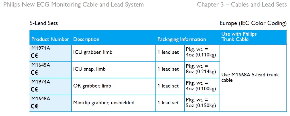The image size is (290, 116).
Task: Click the Description column header
Action: 86,39
